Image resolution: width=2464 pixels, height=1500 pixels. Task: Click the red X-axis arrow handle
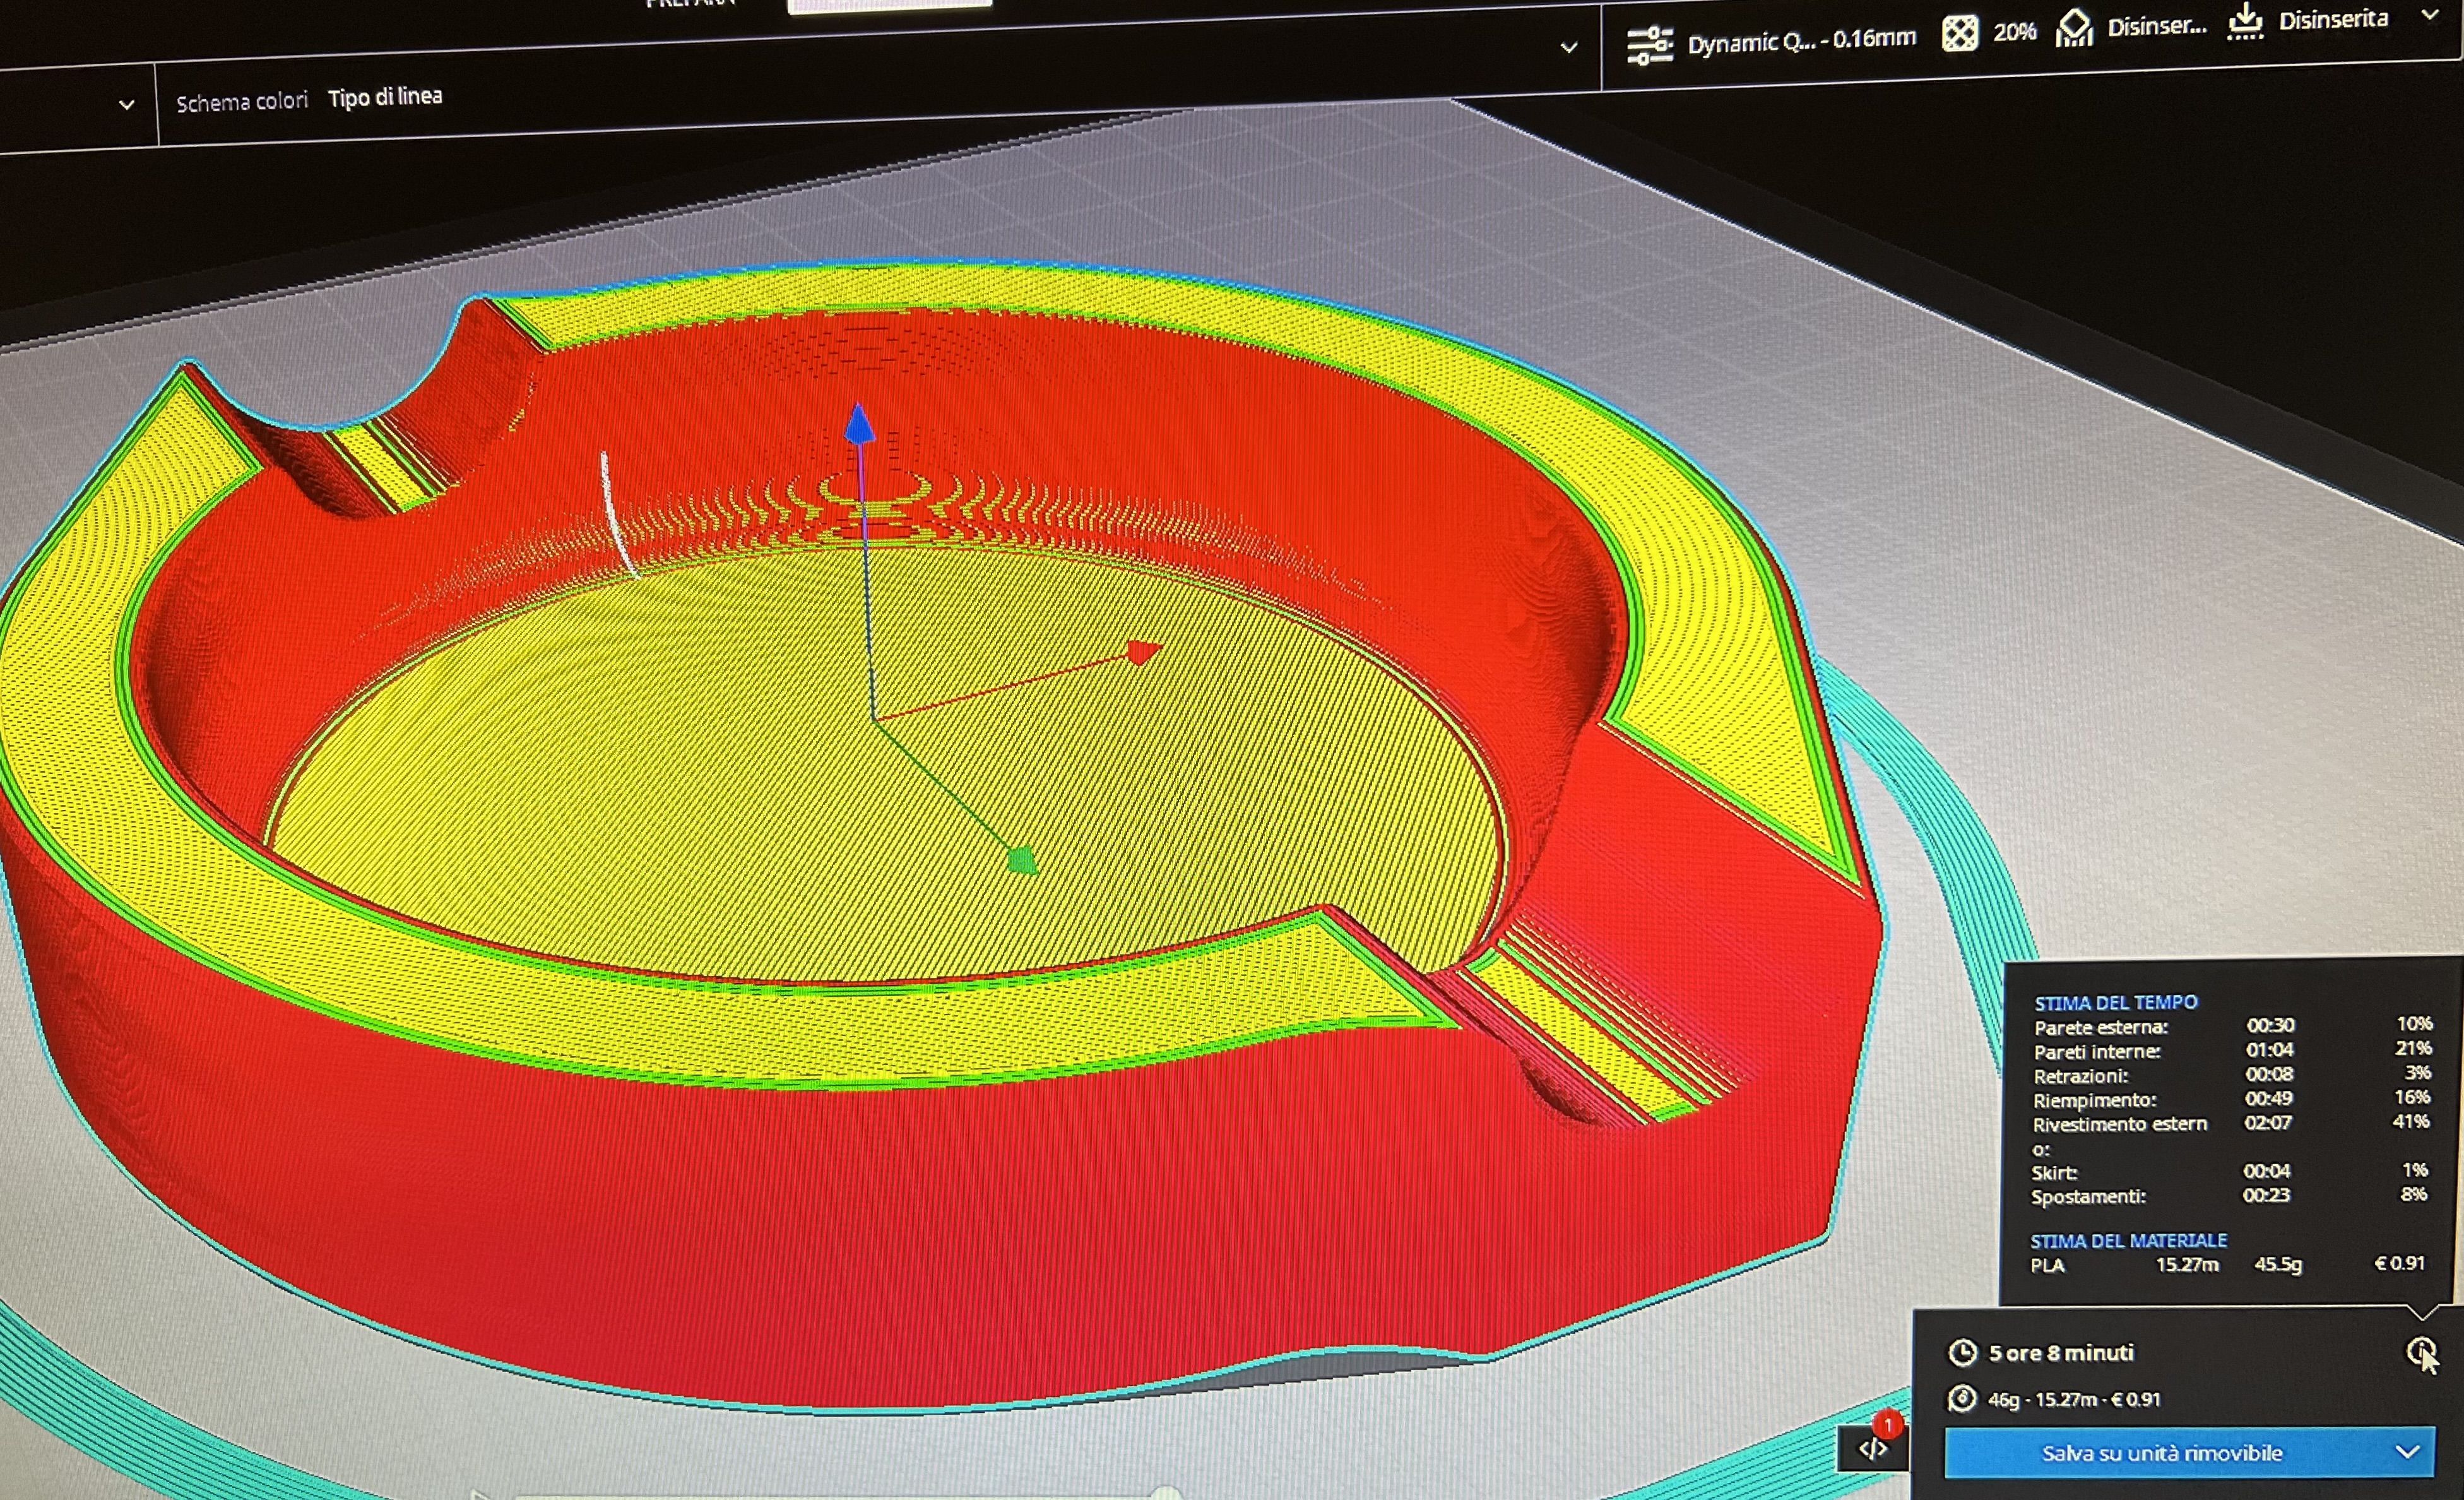(1143, 652)
